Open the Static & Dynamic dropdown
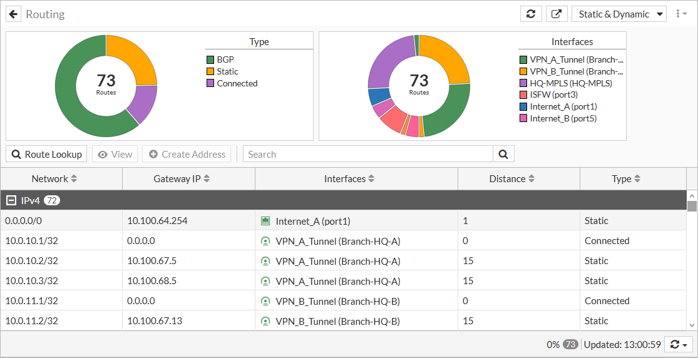Image resolution: width=698 pixels, height=358 pixels. click(x=618, y=14)
